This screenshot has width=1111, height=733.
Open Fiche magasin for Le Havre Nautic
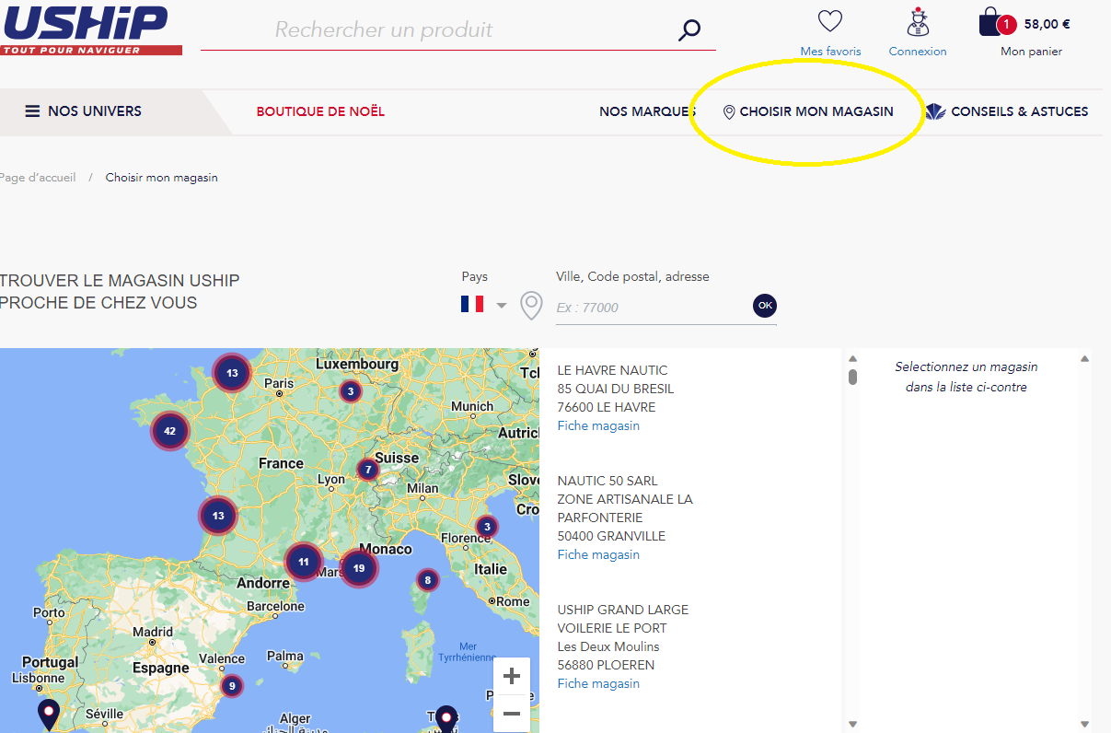click(x=598, y=425)
